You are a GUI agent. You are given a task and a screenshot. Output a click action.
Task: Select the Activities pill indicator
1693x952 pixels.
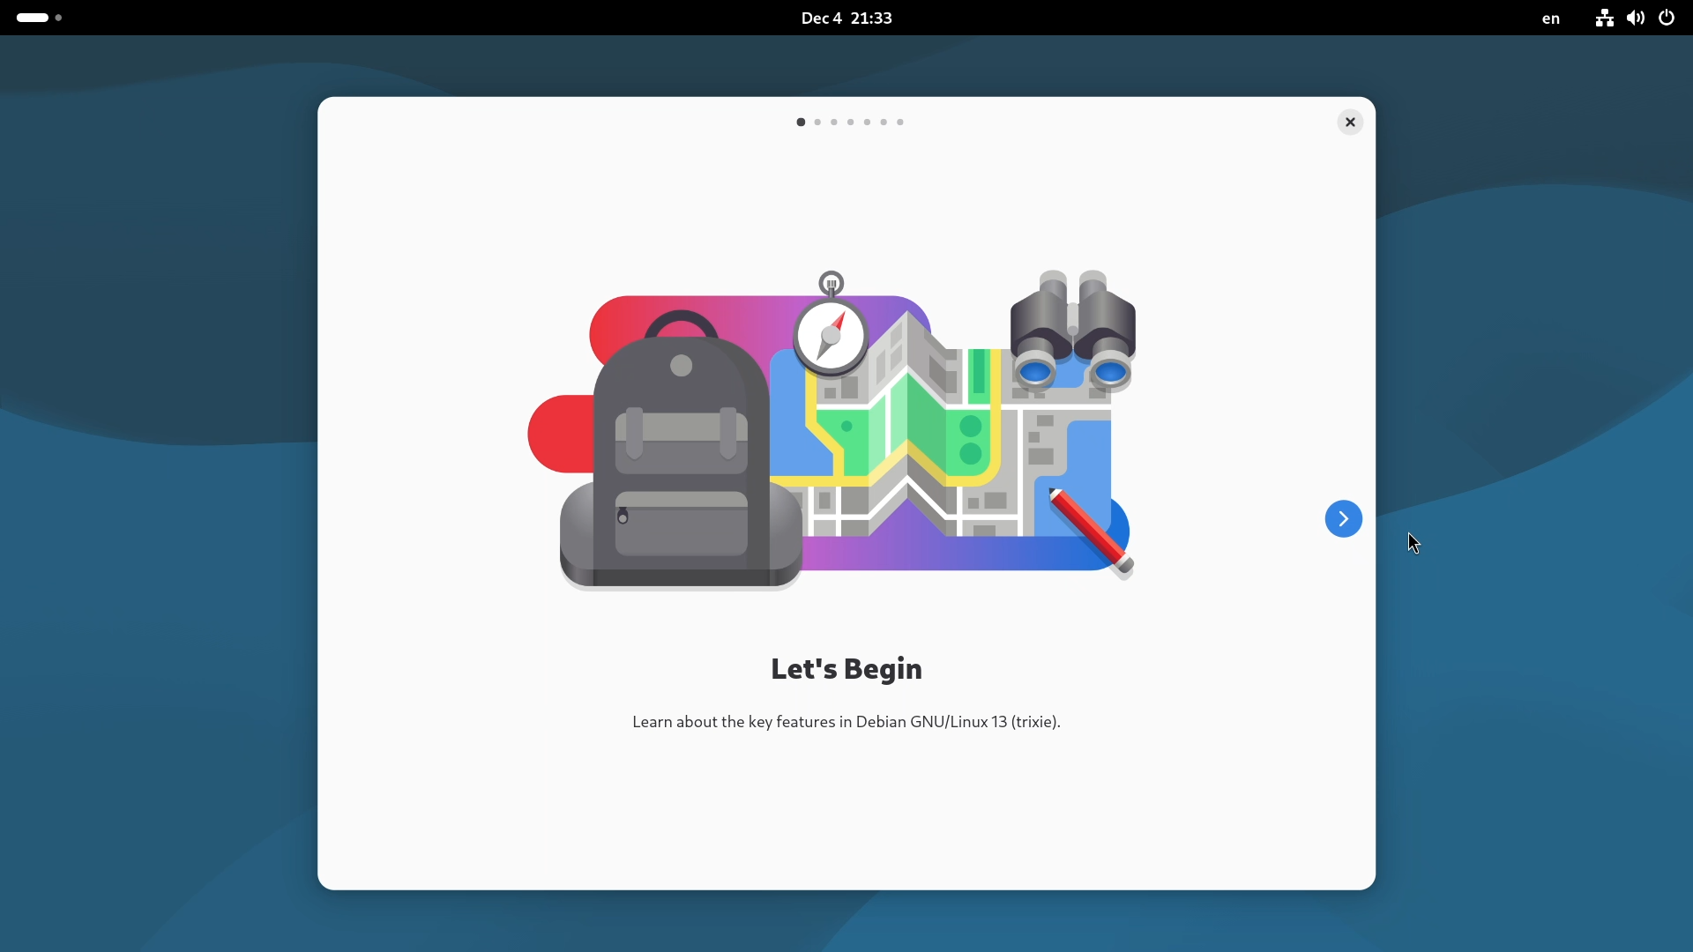[x=31, y=18]
